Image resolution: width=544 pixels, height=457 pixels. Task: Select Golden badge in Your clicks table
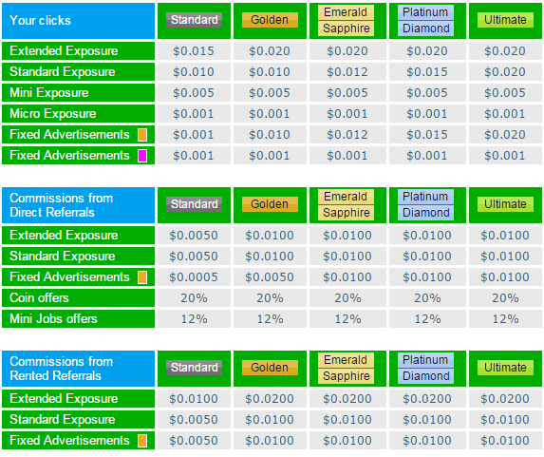tap(270, 20)
